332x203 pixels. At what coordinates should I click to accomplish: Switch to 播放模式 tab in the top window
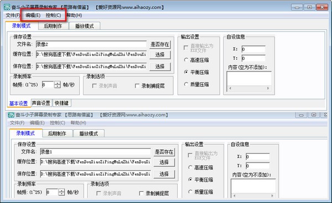(85, 26)
